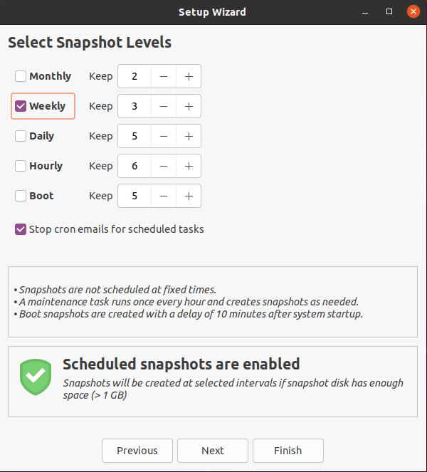Increase the Daily keep value
427x472 pixels.
point(189,136)
